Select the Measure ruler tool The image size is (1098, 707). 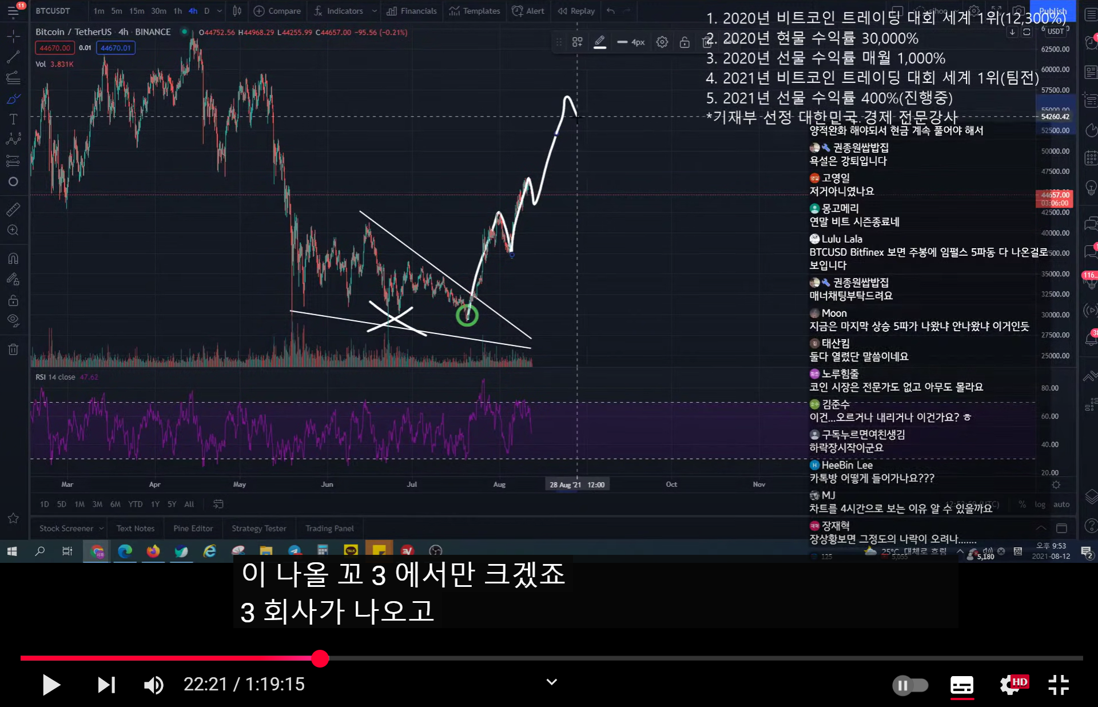(x=13, y=209)
